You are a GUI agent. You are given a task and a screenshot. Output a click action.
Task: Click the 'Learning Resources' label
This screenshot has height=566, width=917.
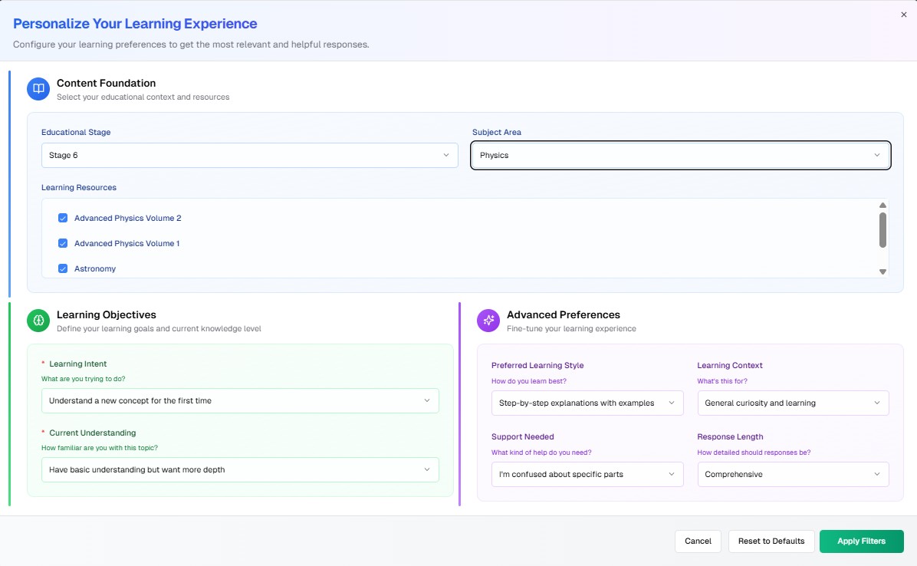(x=79, y=188)
